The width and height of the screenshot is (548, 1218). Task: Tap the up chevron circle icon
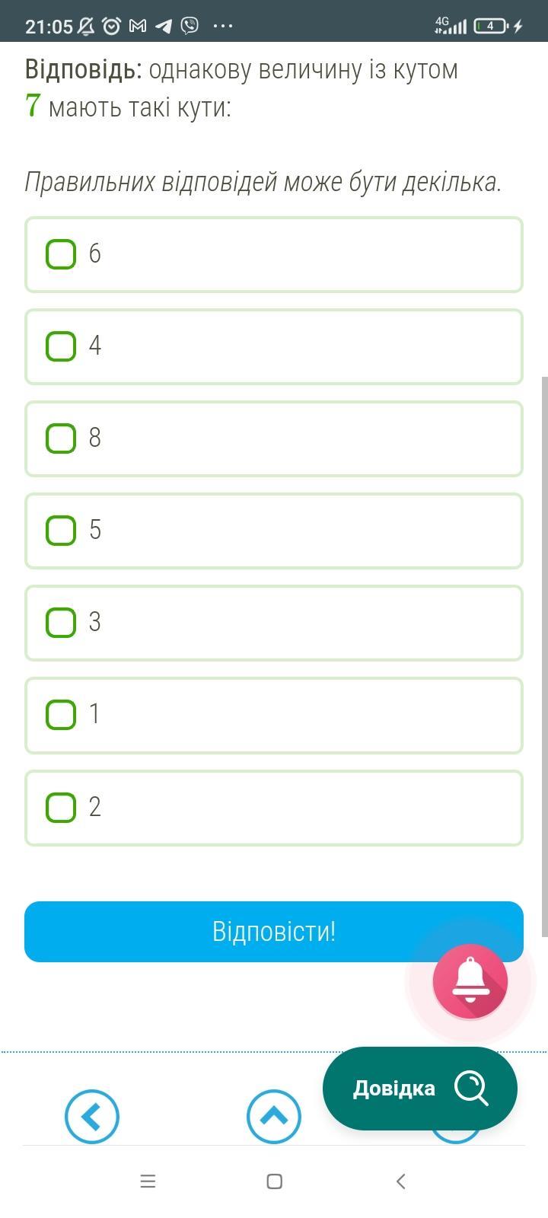[274, 1117]
